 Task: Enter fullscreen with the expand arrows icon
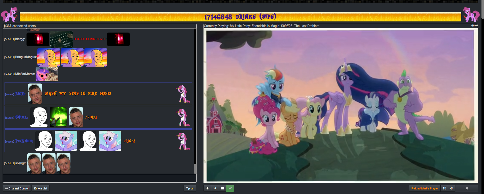(x=444, y=188)
